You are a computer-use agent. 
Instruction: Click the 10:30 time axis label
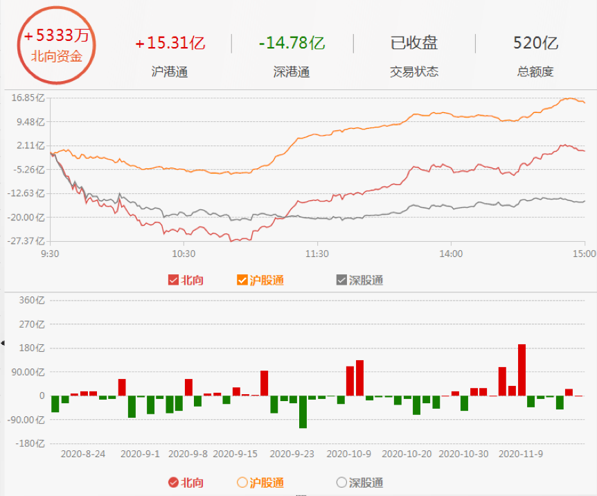pos(184,254)
